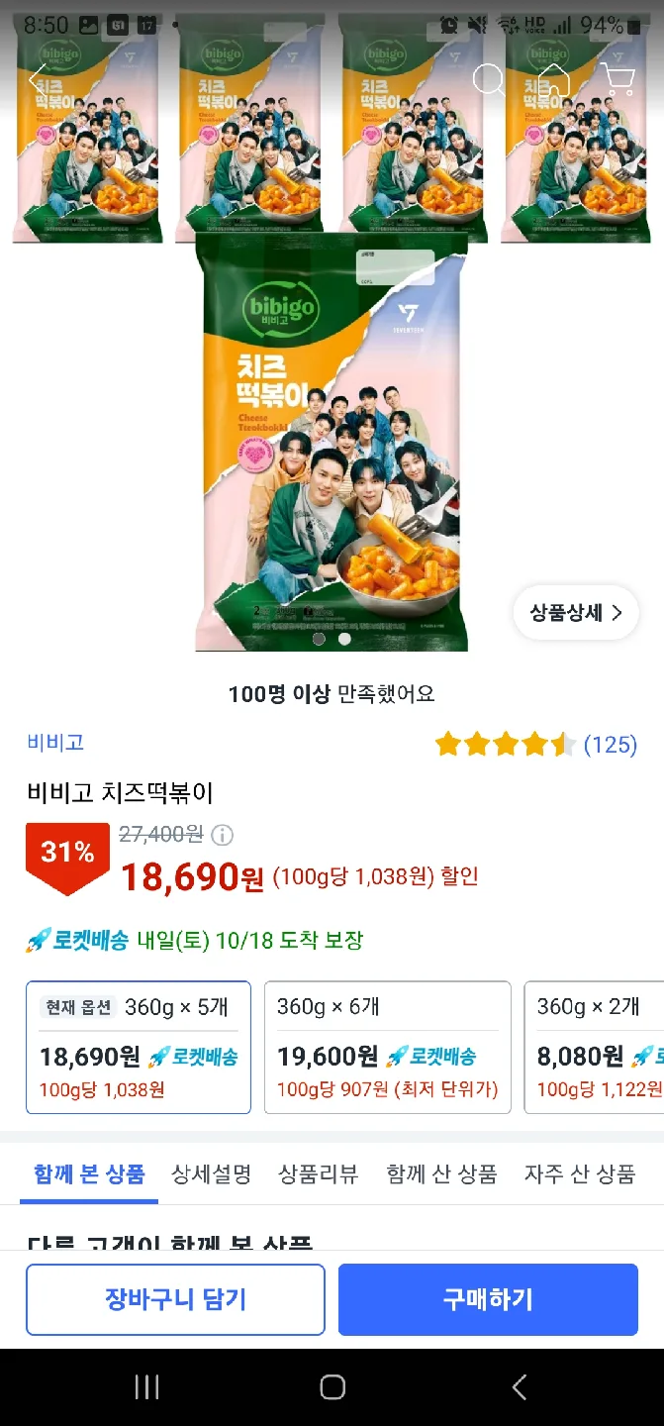664x1426 pixels.
Task: Tap the 구매하기 buy button
Action: pos(488,1299)
